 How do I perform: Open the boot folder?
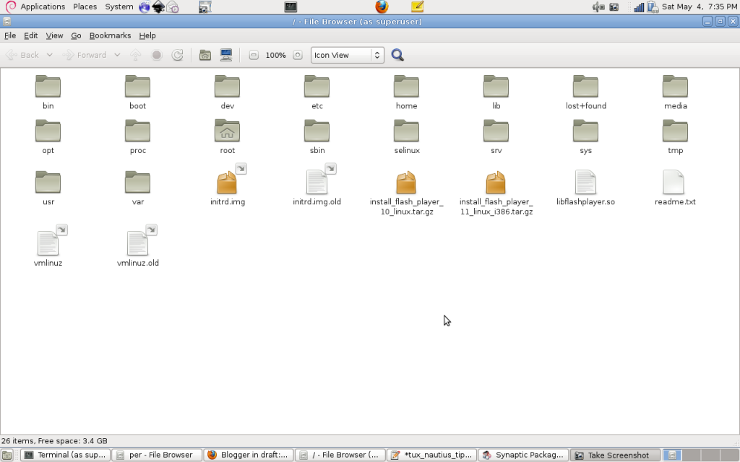[x=137, y=87]
